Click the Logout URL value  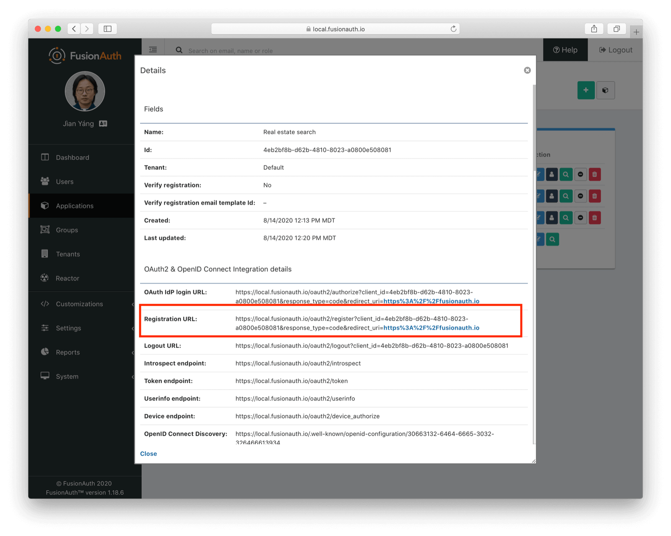click(372, 346)
